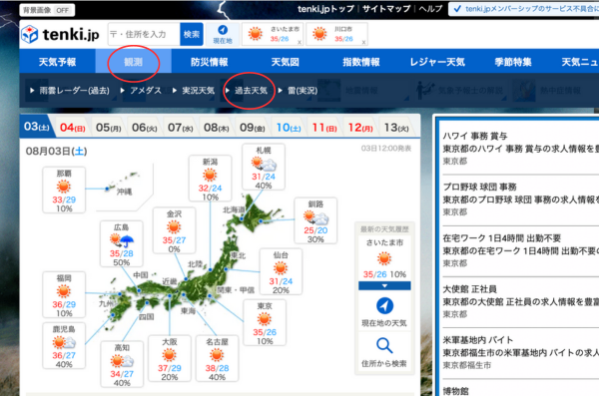599x399 pixels.
Task: Click the 大阪 sunny weather icon
Action: coord(169,355)
